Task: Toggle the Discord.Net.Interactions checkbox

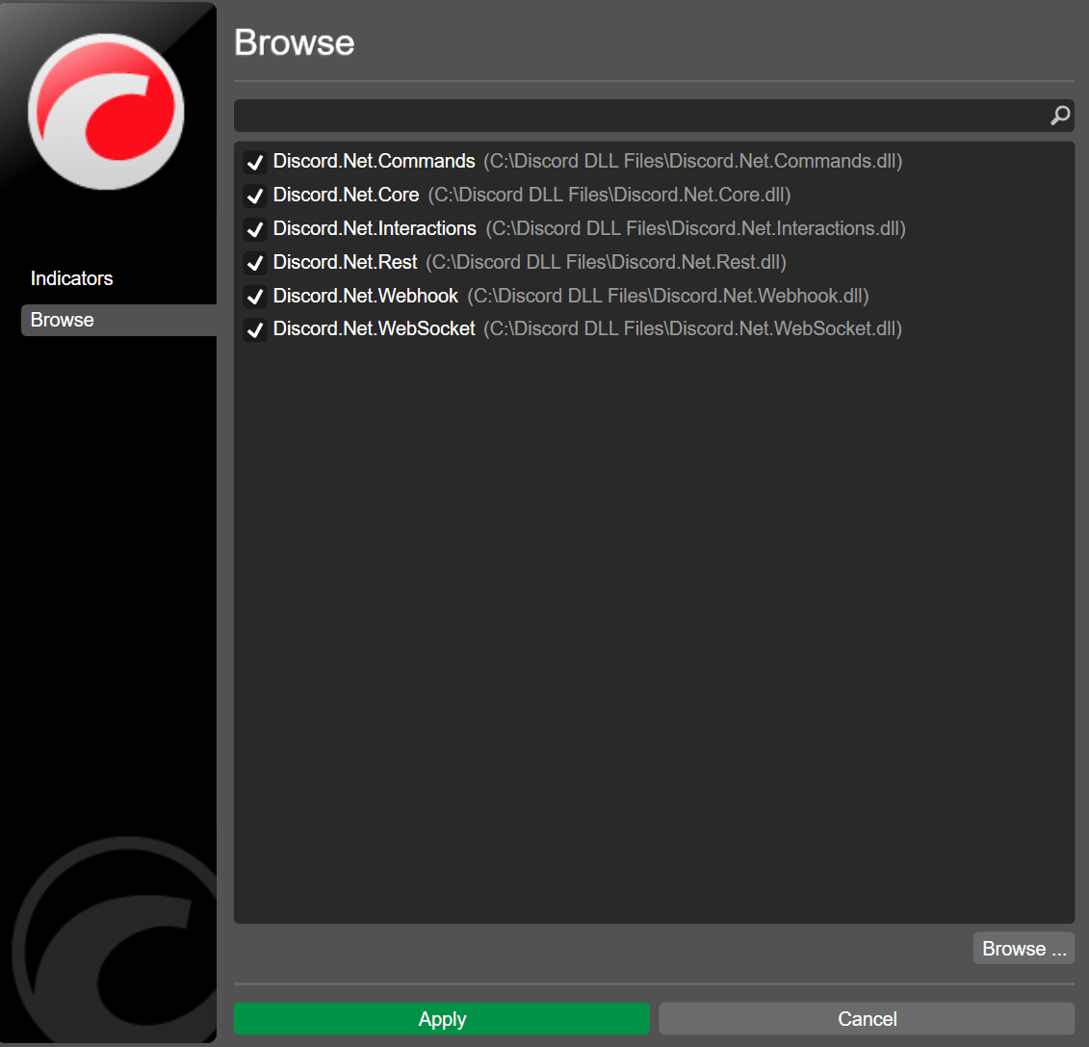Action: [255, 229]
